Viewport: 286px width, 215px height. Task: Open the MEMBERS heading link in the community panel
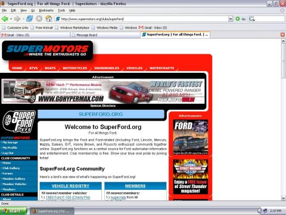point(135,186)
